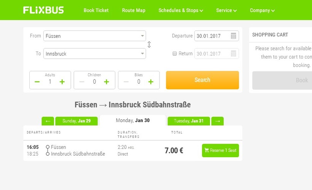The width and height of the screenshot is (312, 190).
Task: Enable the Return trip checkbox
Action: pyautogui.click(x=175, y=53)
